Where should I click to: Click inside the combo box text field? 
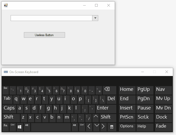point(51,18)
